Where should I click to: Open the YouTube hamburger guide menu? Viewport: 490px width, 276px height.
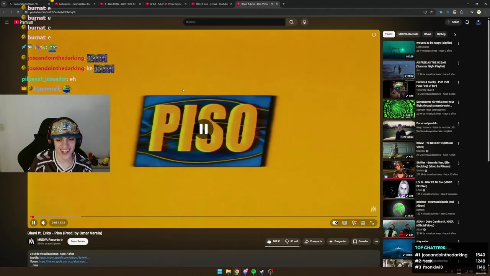pos(7,22)
